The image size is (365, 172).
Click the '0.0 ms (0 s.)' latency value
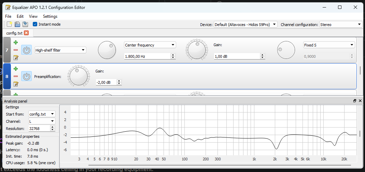click(x=38, y=150)
